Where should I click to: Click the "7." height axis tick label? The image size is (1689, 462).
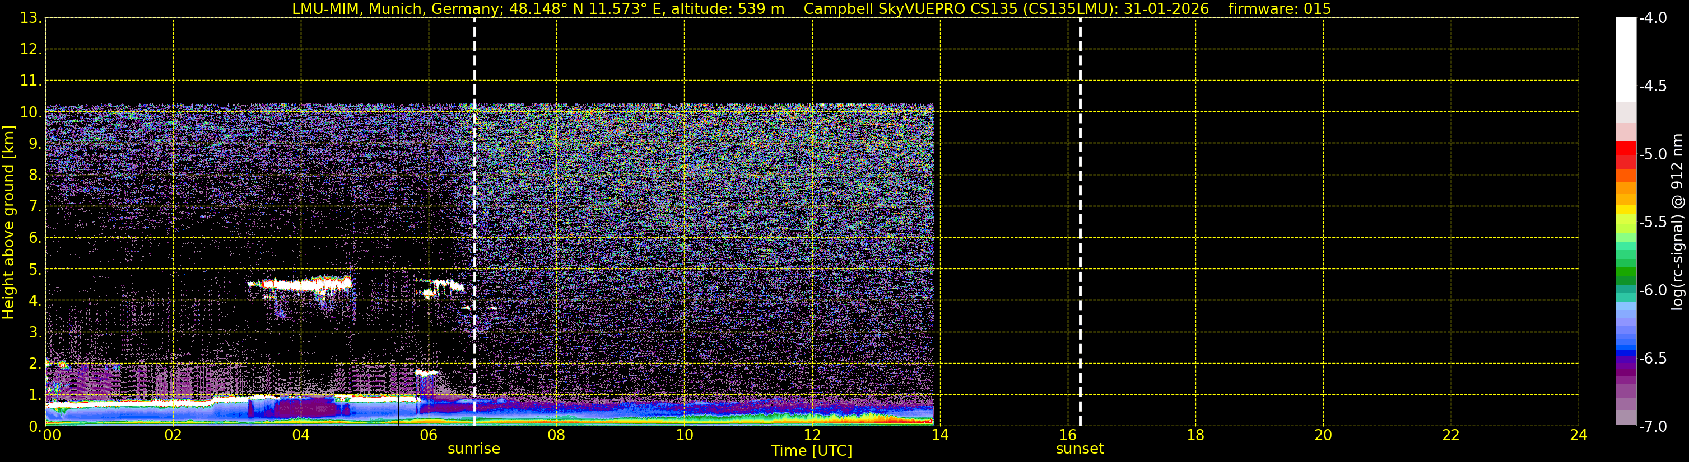(35, 207)
